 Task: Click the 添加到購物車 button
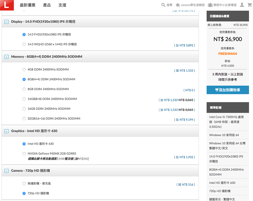tap(228, 90)
